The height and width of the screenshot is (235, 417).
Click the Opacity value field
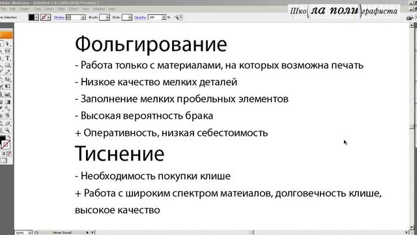[155, 18]
